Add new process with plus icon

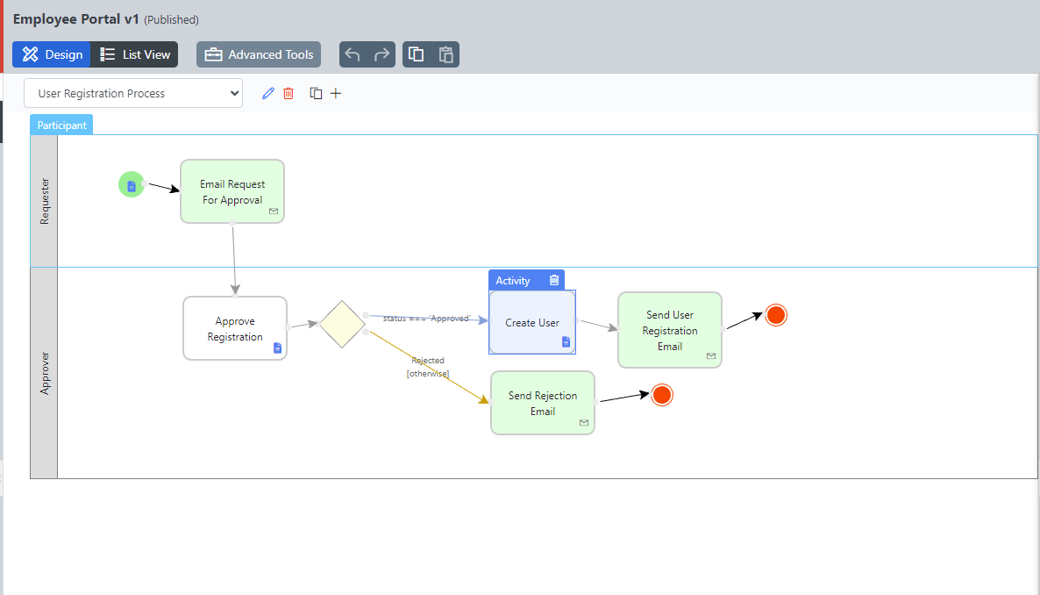click(336, 93)
